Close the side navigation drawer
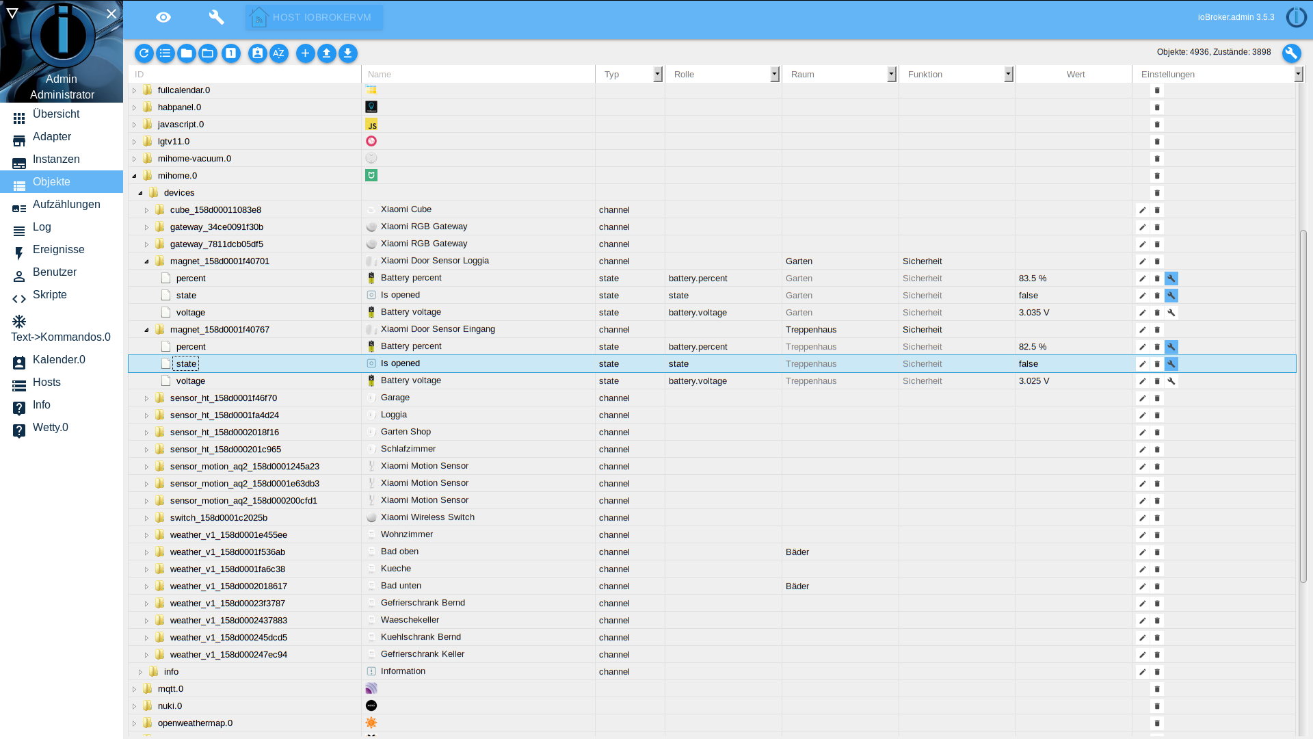1313x739 pixels. click(111, 13)
